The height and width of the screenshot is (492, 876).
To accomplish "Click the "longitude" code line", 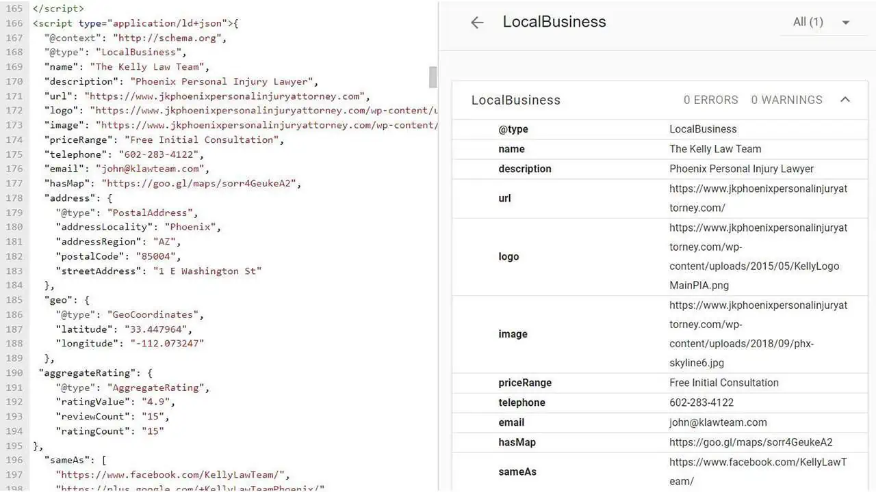I will pos(130,343).
